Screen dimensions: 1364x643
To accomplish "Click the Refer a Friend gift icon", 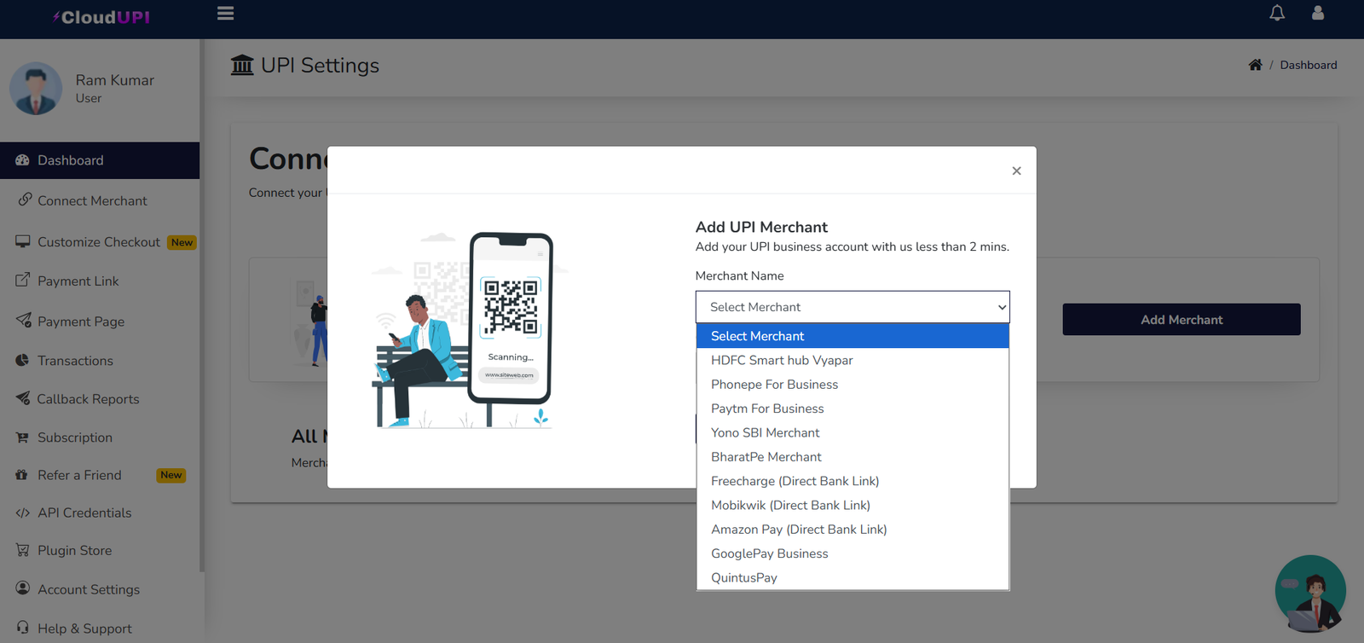I will pyautogui.click(x=21, y=475).
